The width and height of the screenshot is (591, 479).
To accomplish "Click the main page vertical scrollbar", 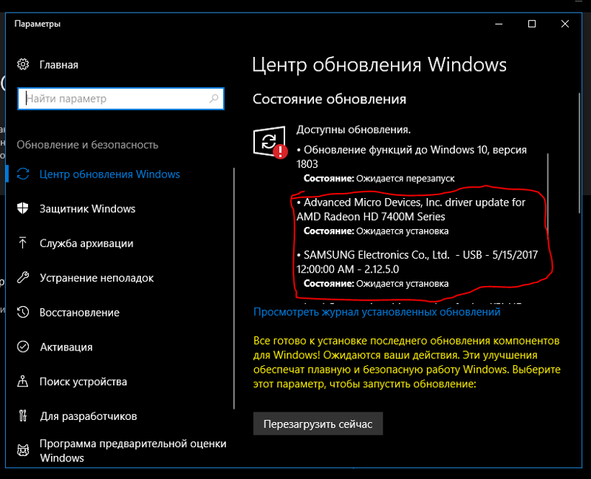I will (579, 153).
